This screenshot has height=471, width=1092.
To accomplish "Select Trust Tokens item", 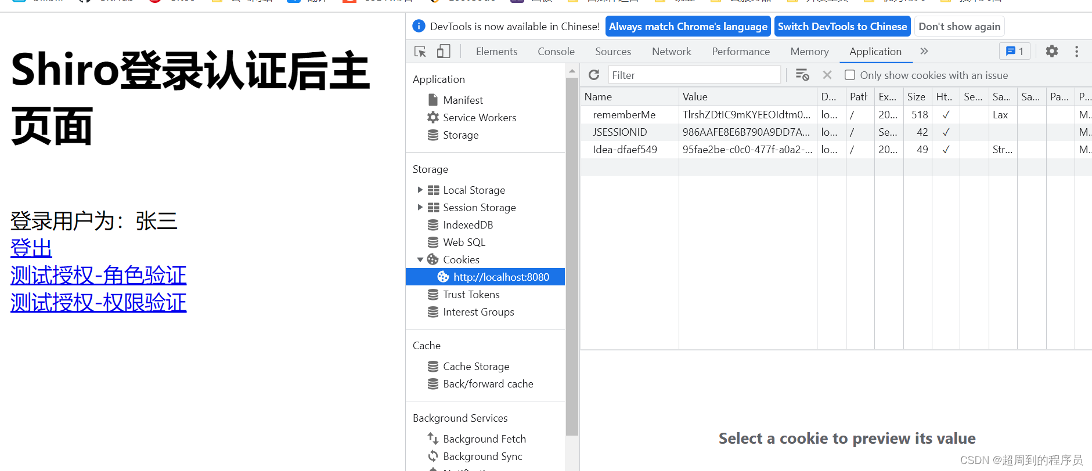I will 471,294.
